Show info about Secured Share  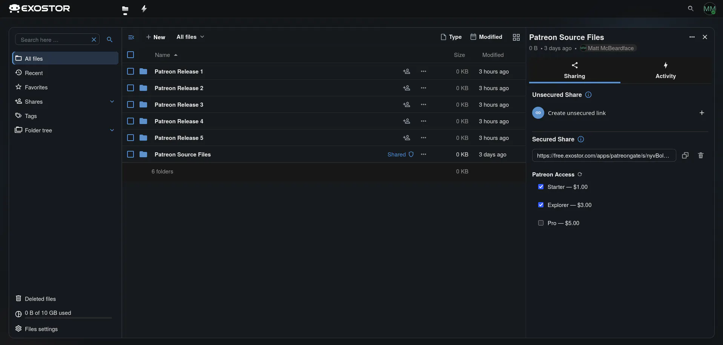[581, 139]
